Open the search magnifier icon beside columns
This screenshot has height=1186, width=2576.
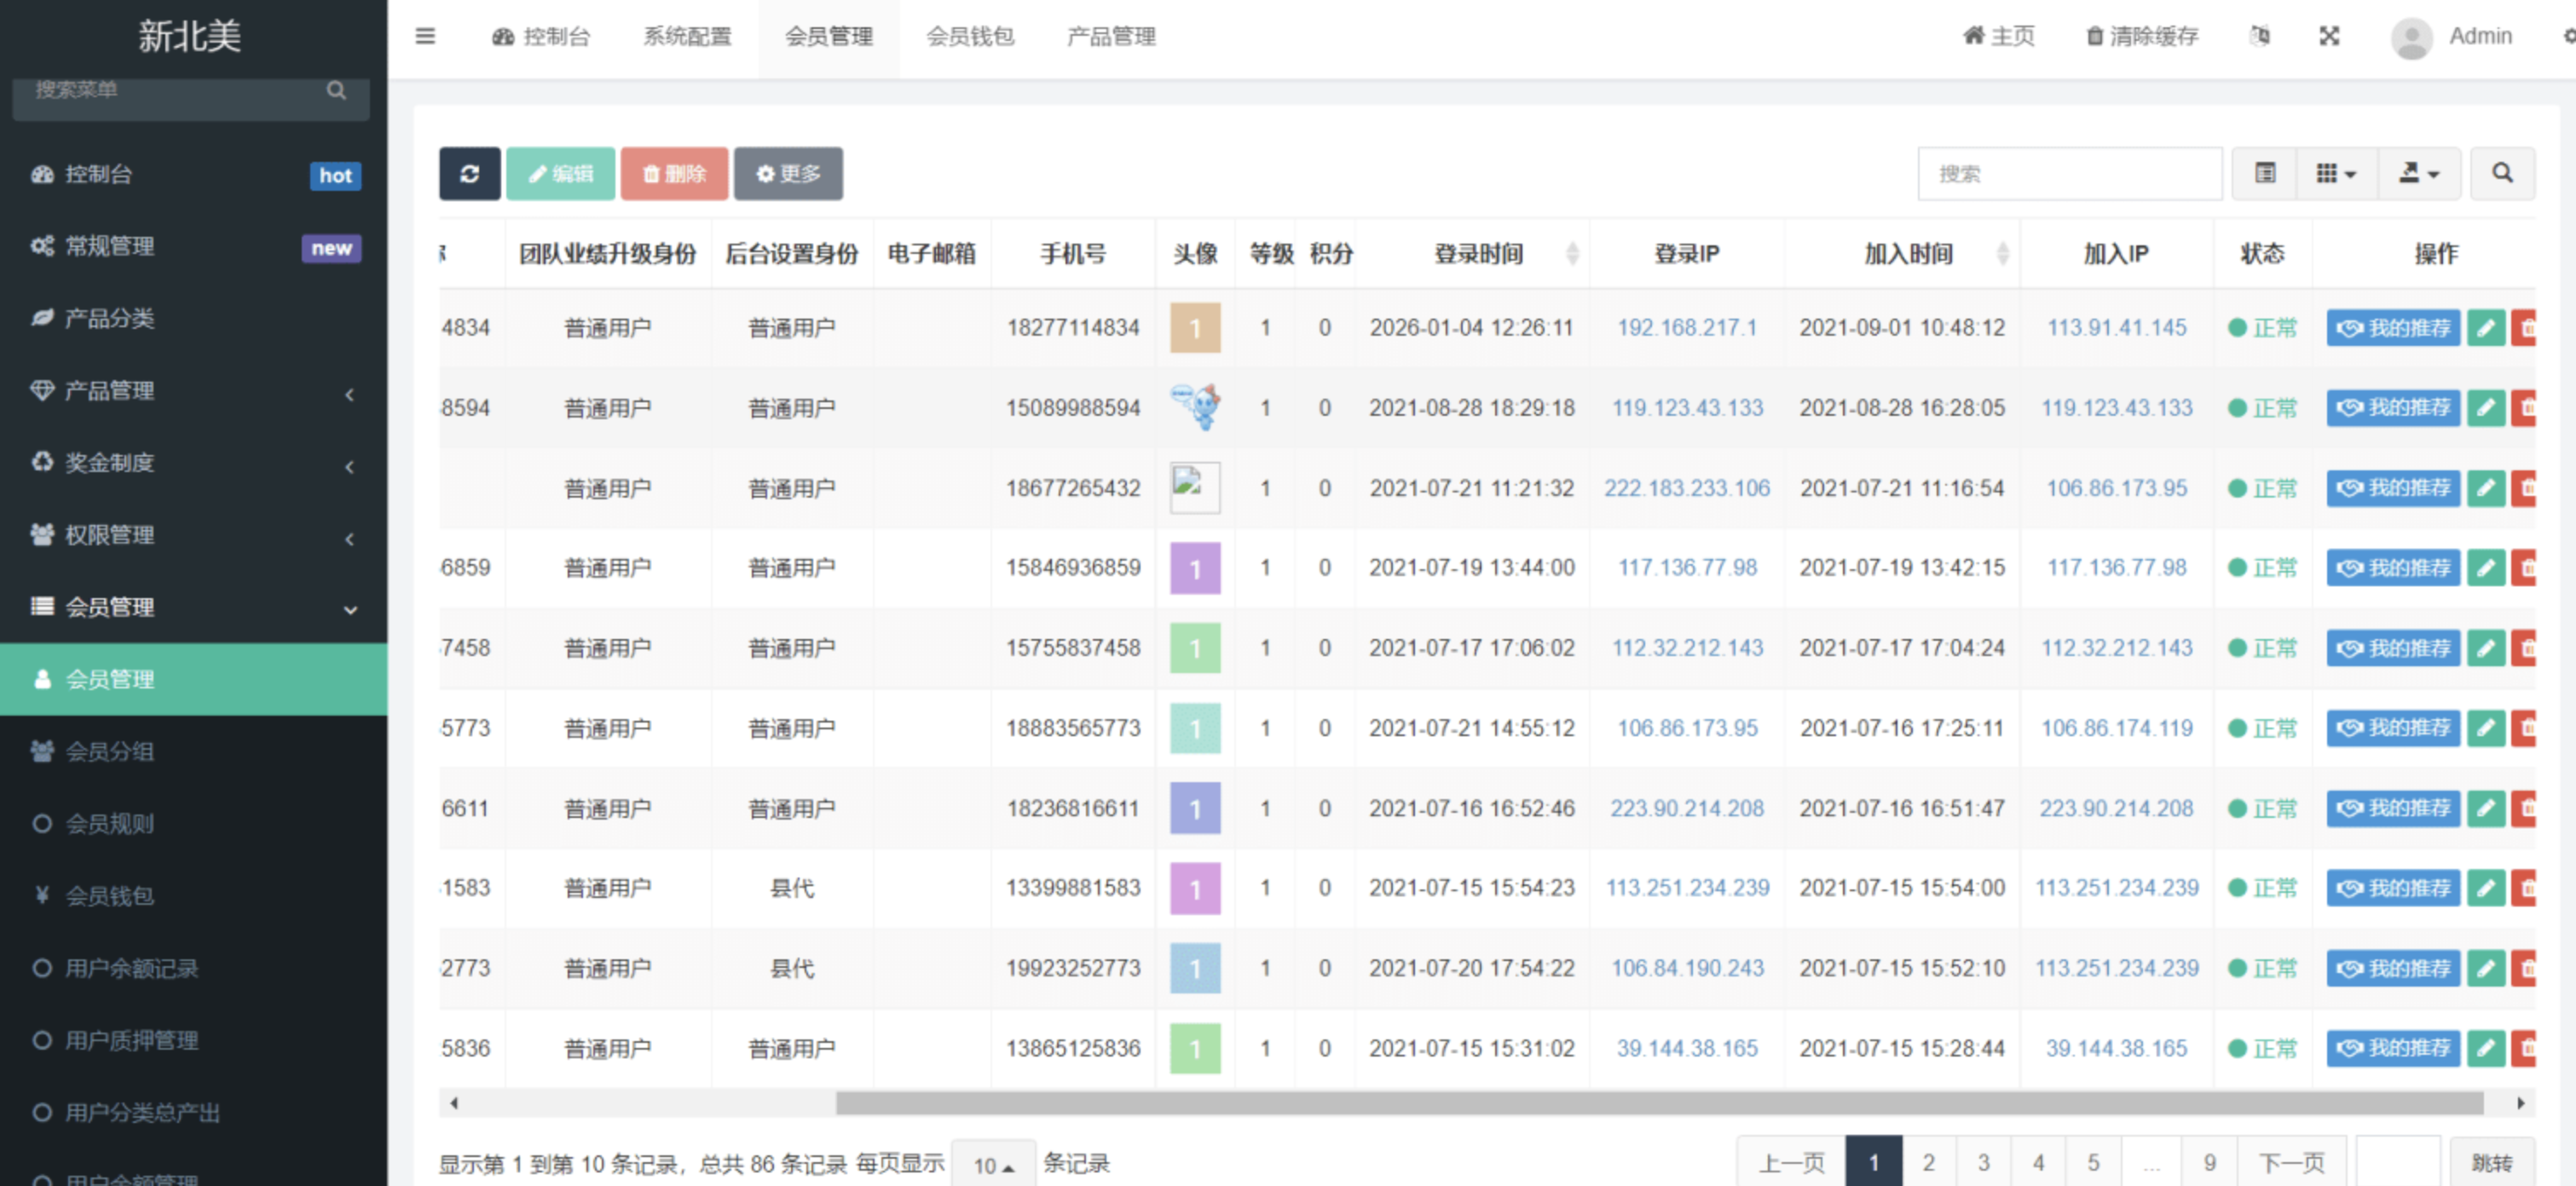(x=2502, y=173)
